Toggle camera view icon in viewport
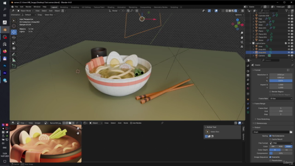The image size is (295, 166). coord(242,42)
